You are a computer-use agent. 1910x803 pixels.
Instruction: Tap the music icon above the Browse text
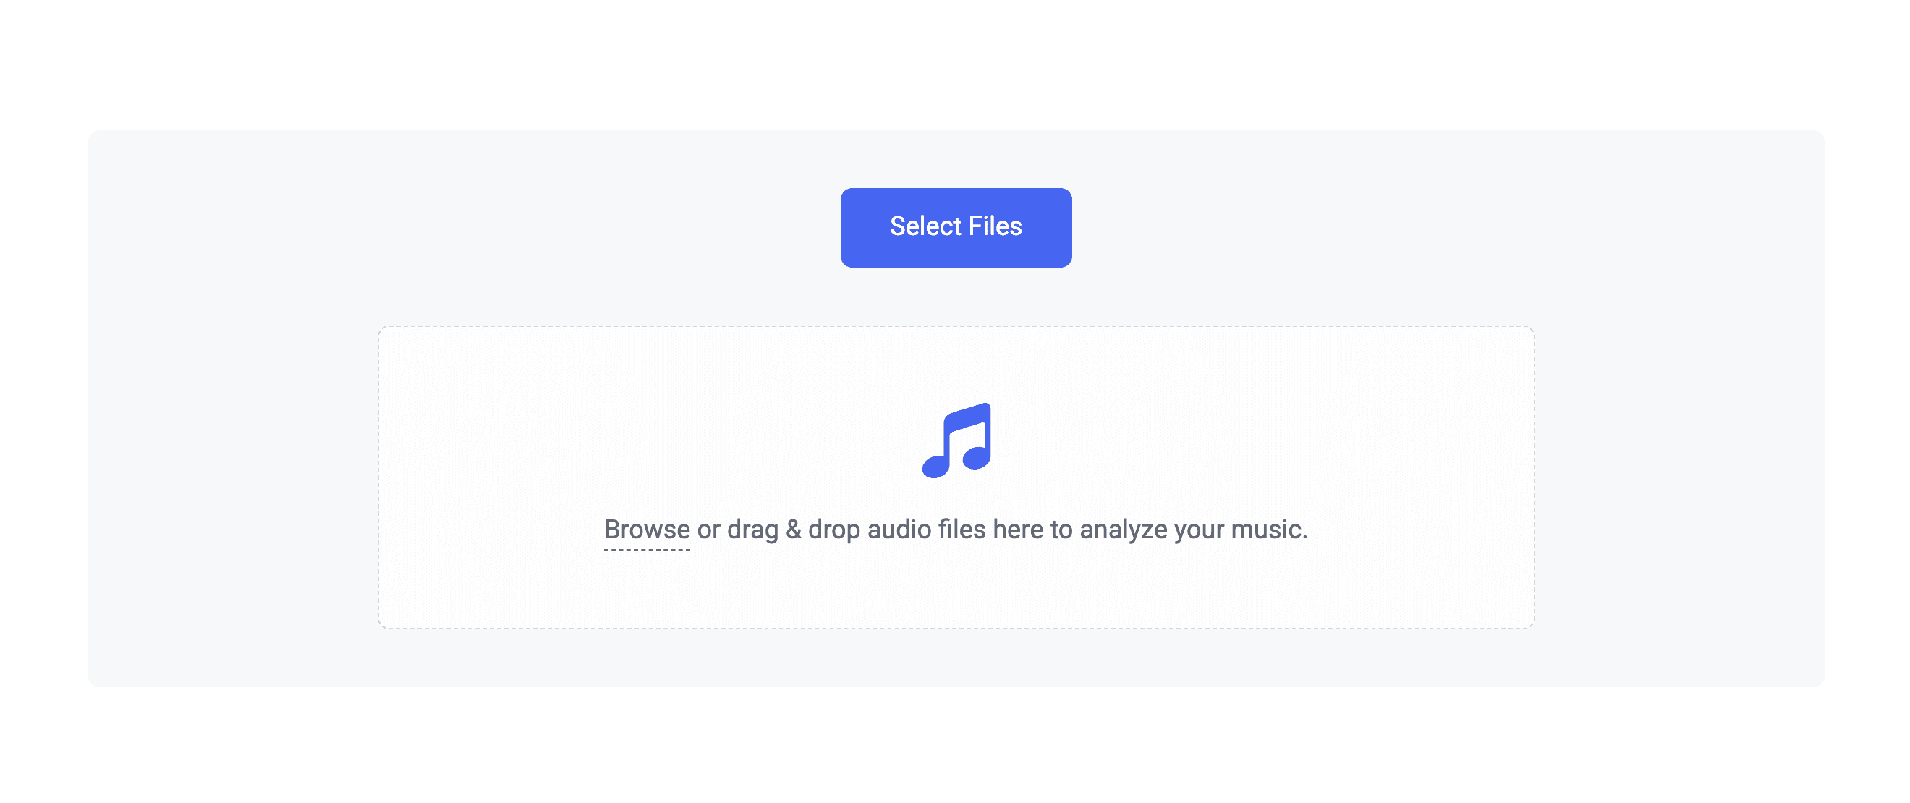pos(956,441)
